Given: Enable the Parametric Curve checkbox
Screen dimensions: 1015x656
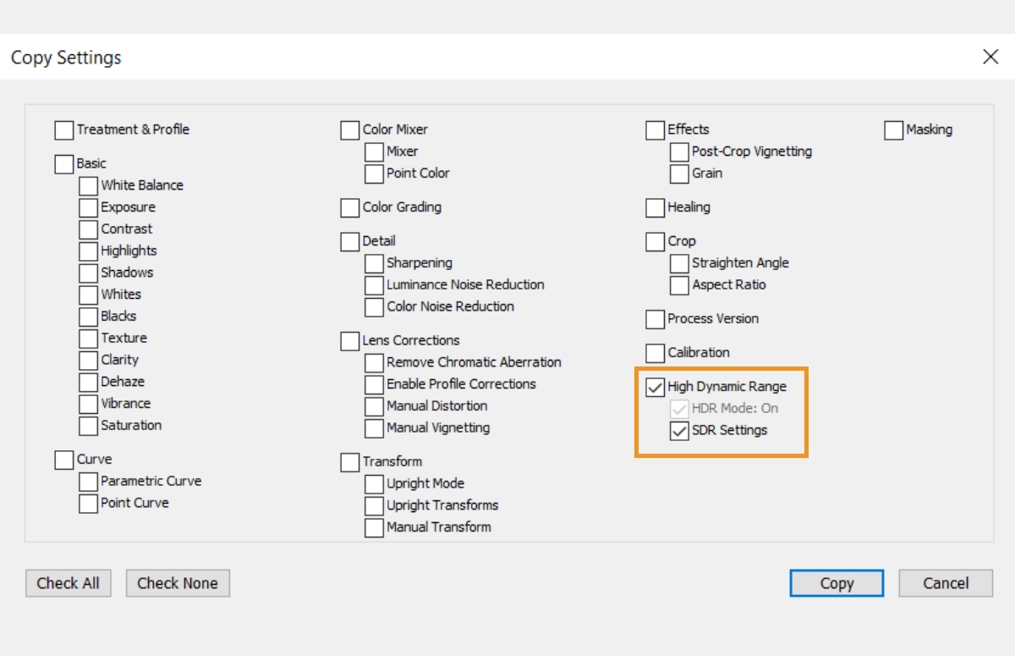Looking at the screenshot, I should pyautogui.click(x=88, y=481).
